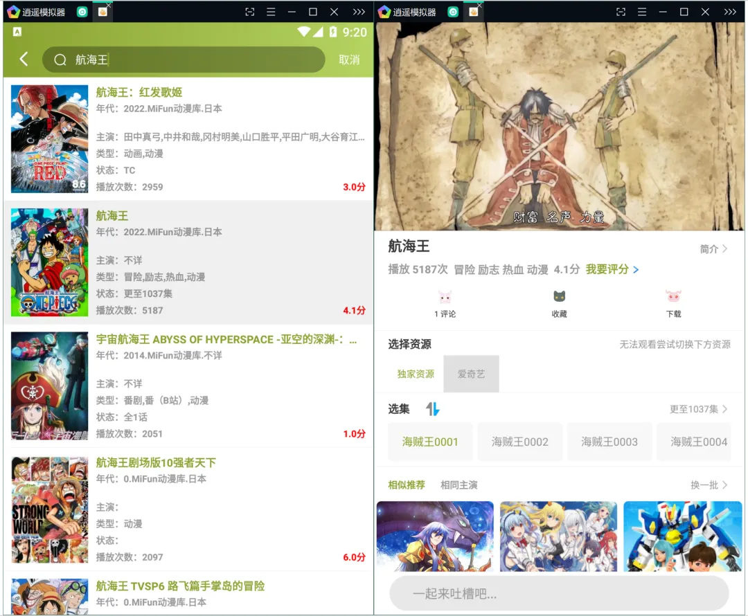Toggle episode sort order arrows icon
Screen dimensions: 748x616
pos(433,409)
